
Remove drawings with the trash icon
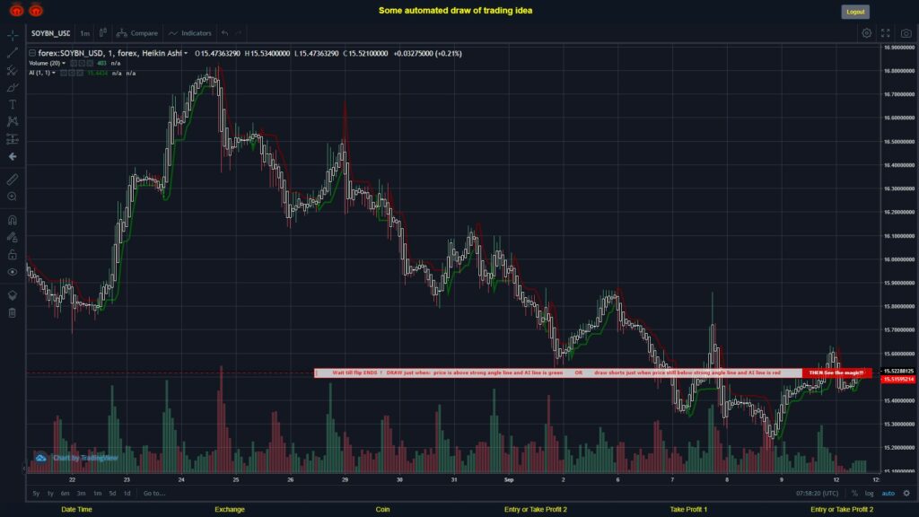(x=11, y=313)
